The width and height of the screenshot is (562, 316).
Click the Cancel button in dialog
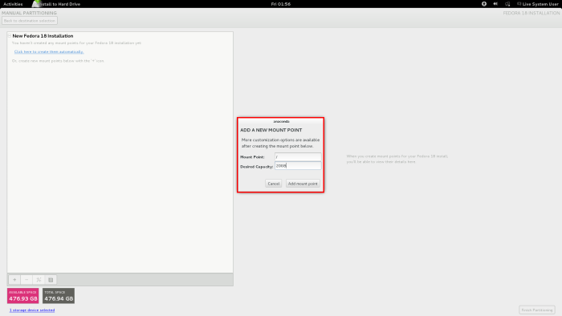pos(274,184)
